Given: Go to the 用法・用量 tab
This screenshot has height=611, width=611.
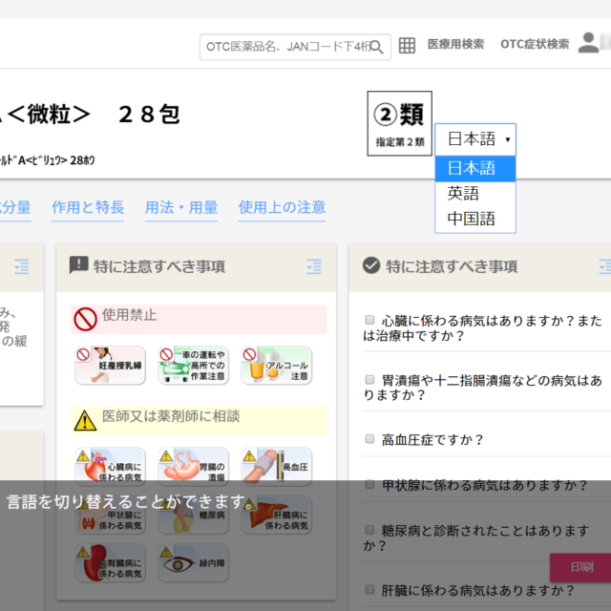Looking at the screenshot, I should point(181,207).
